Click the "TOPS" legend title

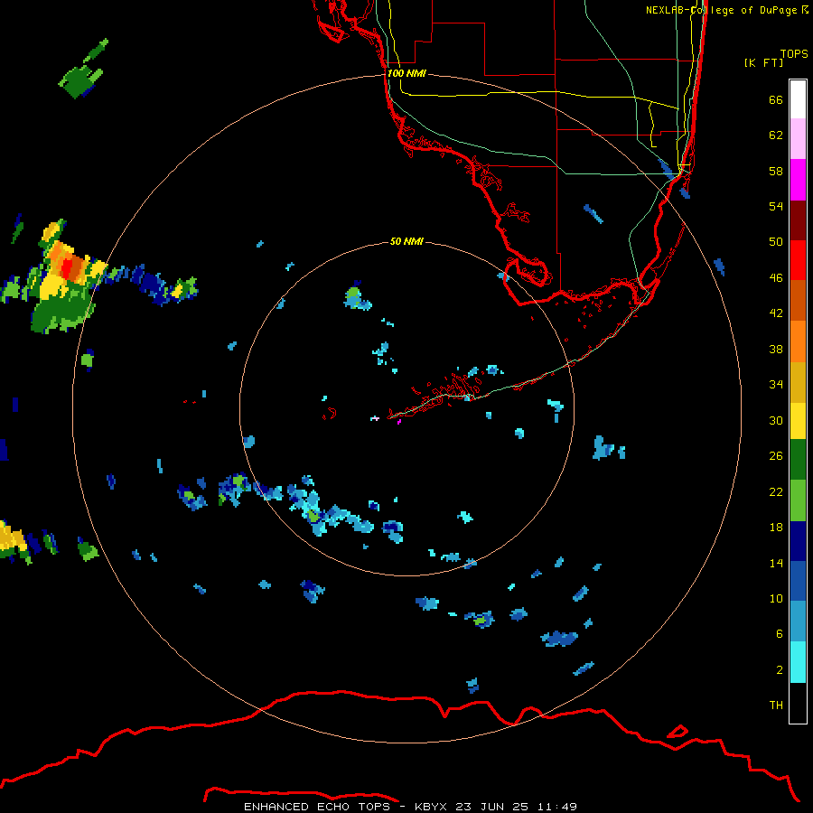[x=794, y=54]
